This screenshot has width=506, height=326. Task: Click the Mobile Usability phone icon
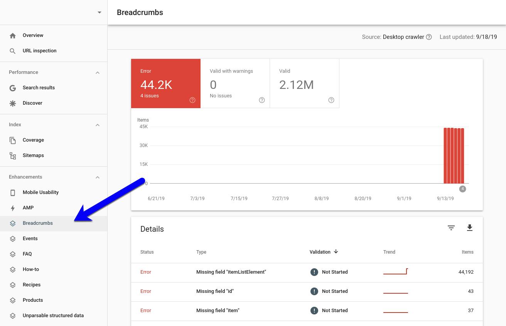13,192
